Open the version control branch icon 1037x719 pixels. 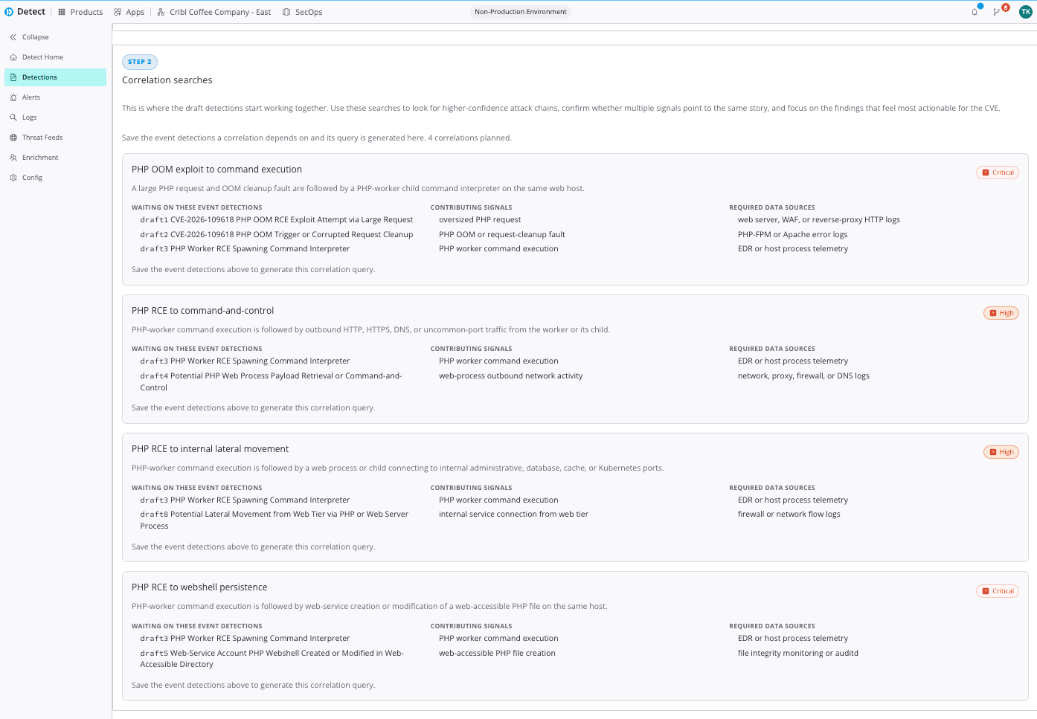pyautogui.click(x=996, y=12)
